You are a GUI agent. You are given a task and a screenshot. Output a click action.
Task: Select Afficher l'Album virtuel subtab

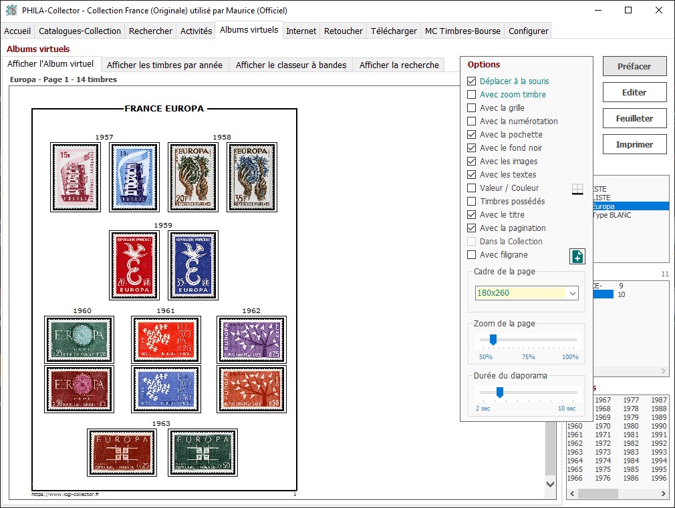click(50, 63)
